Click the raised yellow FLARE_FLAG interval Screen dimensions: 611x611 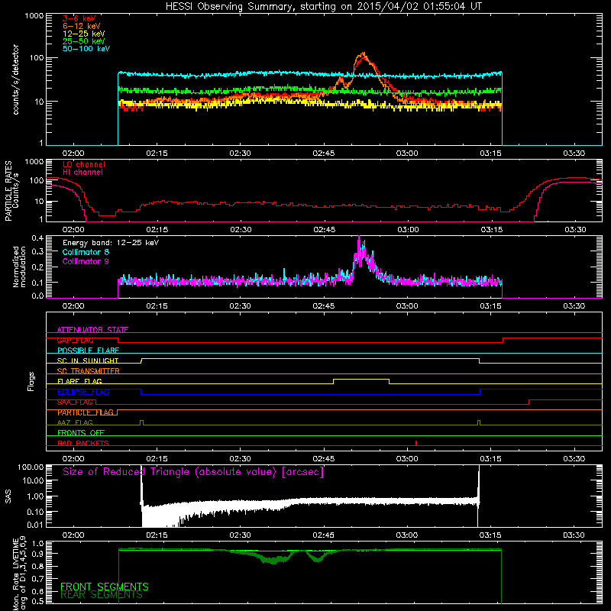pos(361,379)
